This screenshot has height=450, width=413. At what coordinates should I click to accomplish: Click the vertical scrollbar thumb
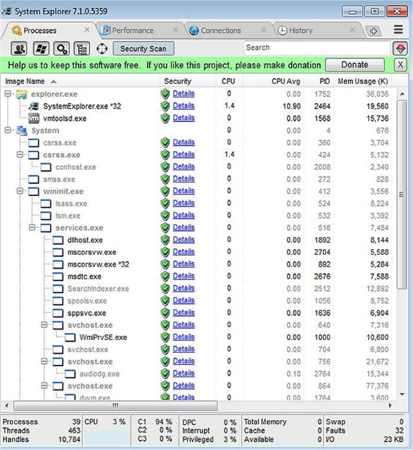pos(402,195)
